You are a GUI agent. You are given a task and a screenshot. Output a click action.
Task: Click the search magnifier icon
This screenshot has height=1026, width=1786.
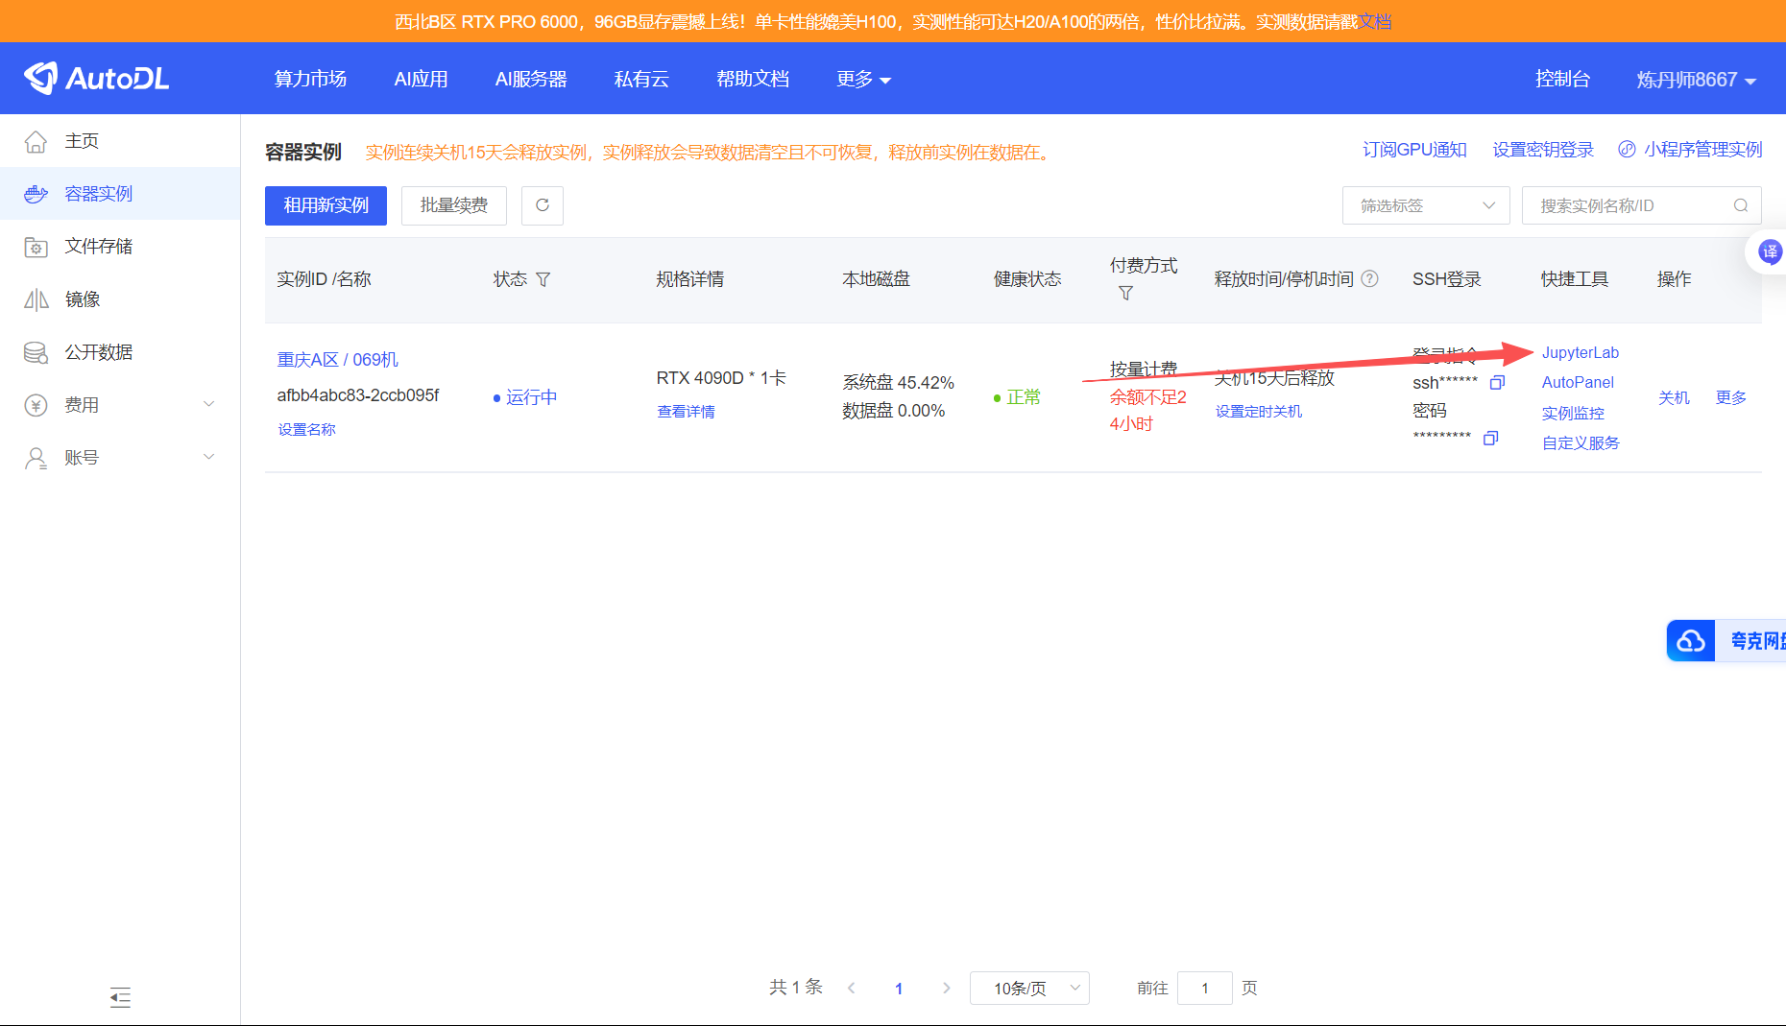pos(1740,205)
